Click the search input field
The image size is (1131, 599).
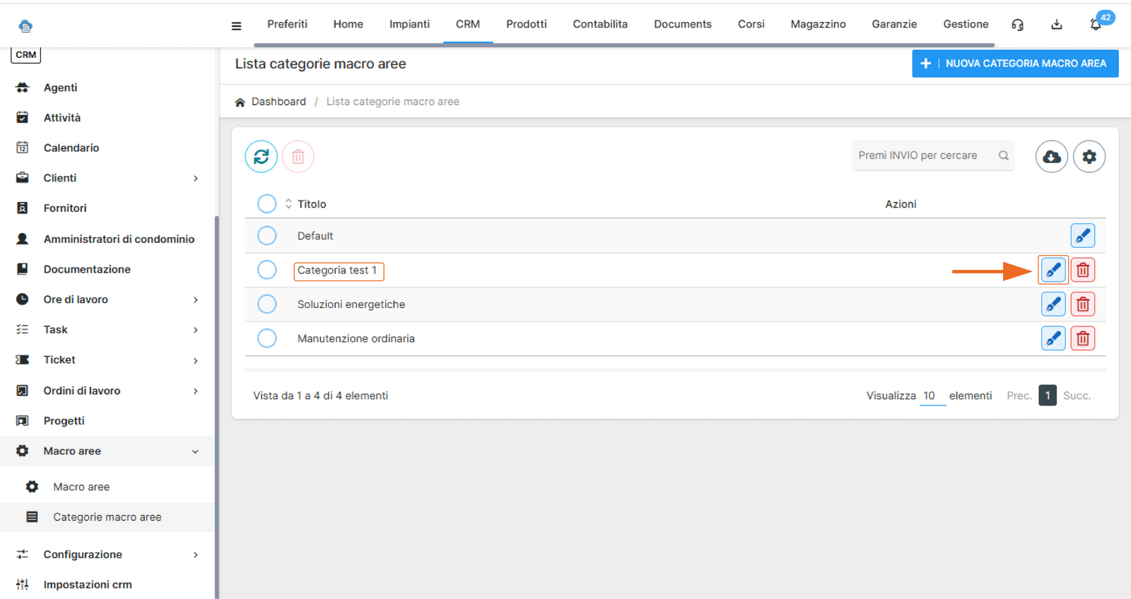click(923, 155)
